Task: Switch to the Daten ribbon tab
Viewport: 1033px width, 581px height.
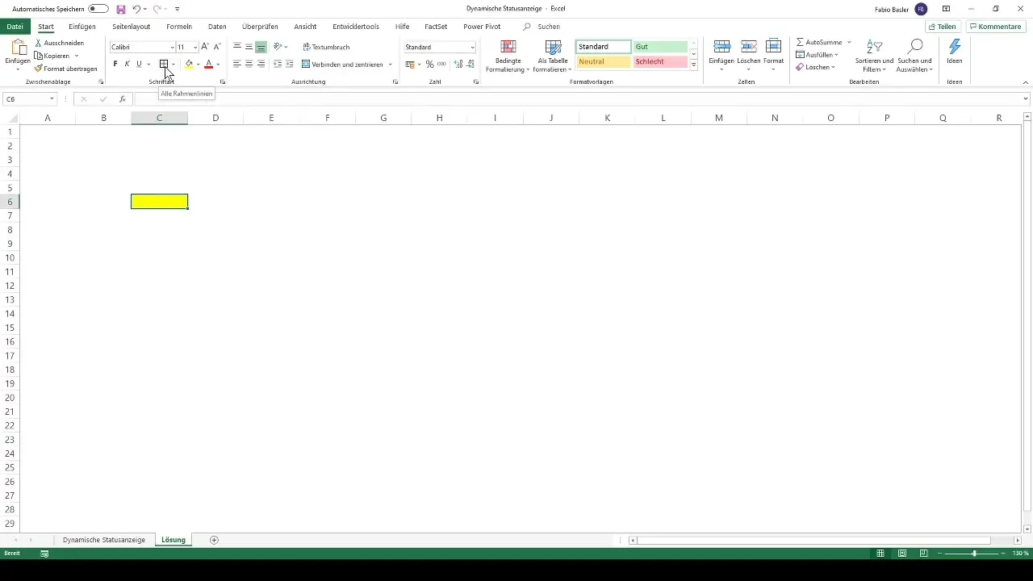Action: coord(217,27)
